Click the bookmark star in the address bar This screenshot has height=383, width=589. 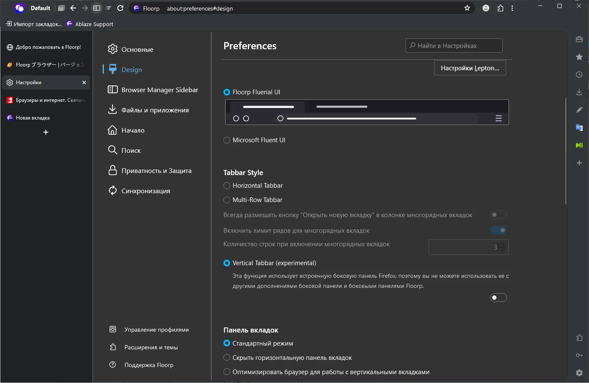pyautogui.click(x=467, y=8)
